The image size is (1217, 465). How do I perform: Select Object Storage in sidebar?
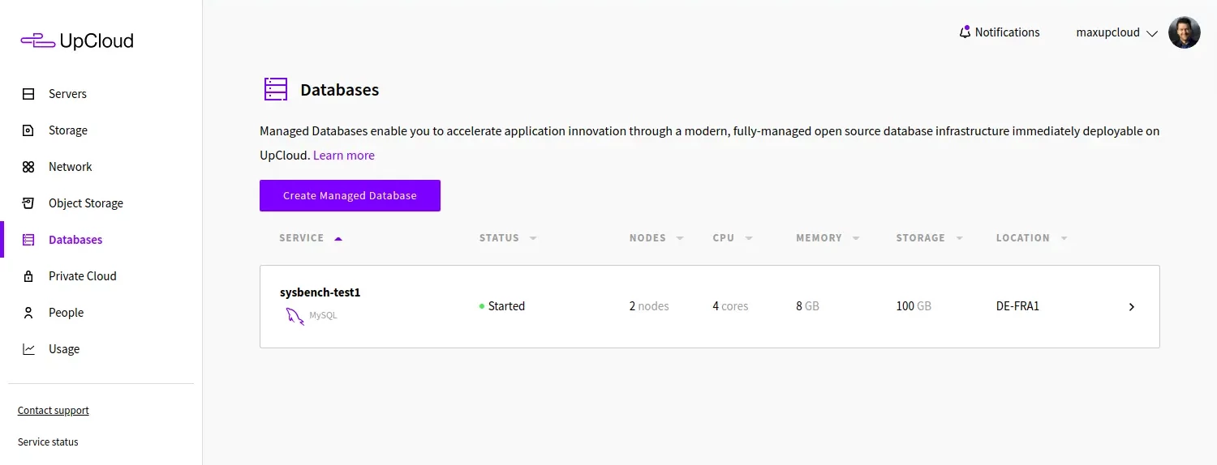pos(86,203)
